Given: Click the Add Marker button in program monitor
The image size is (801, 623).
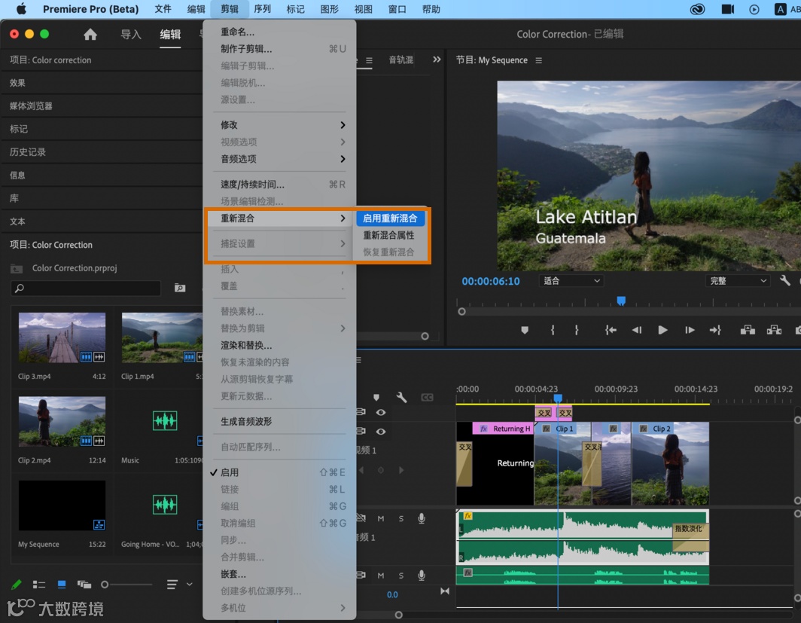Looking at the screenshot, I should coord(525,330).
